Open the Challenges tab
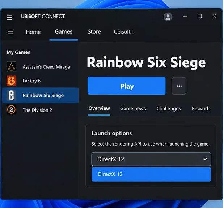Viewport: 223px width, 208px height. tap(169, 109)
